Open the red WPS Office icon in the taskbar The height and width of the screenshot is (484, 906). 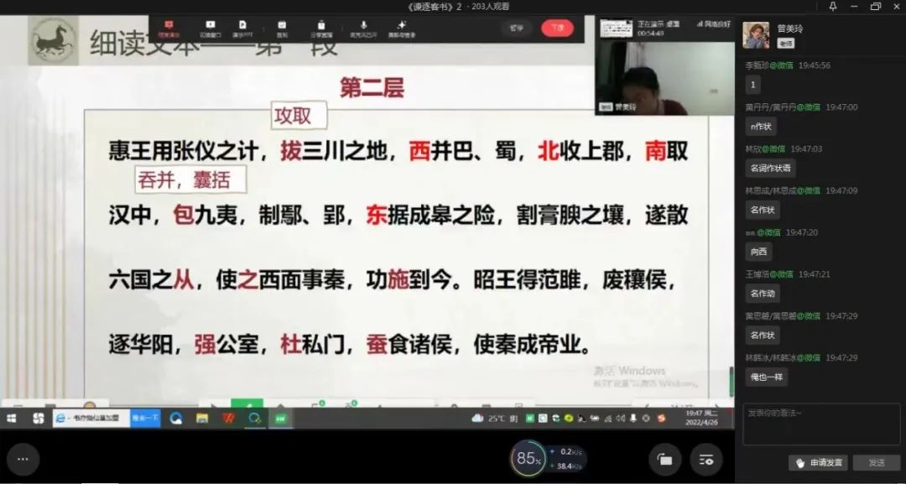[x=229, y=419]
